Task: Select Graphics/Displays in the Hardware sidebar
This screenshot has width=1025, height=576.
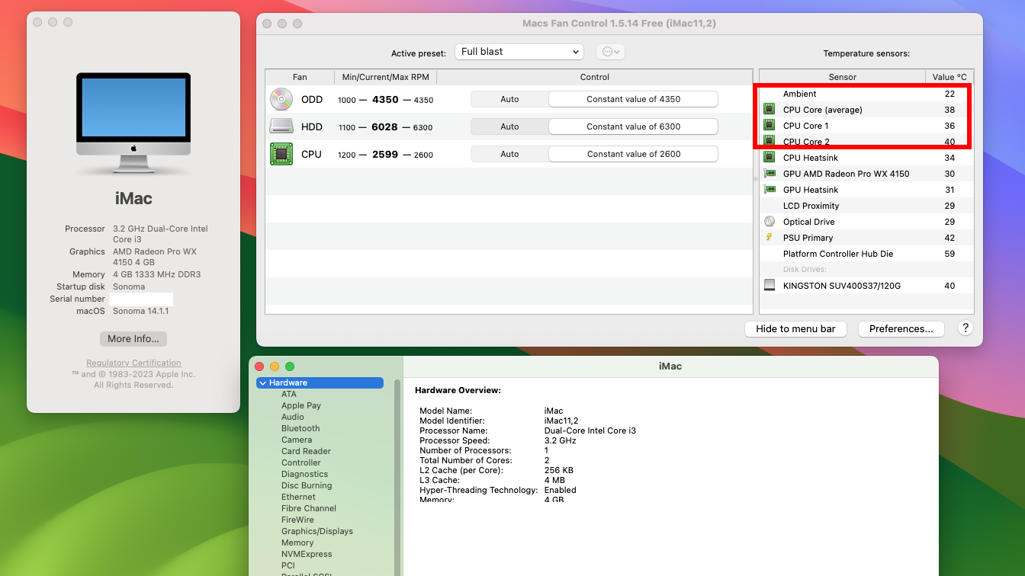Action: [x=317, y=531]
